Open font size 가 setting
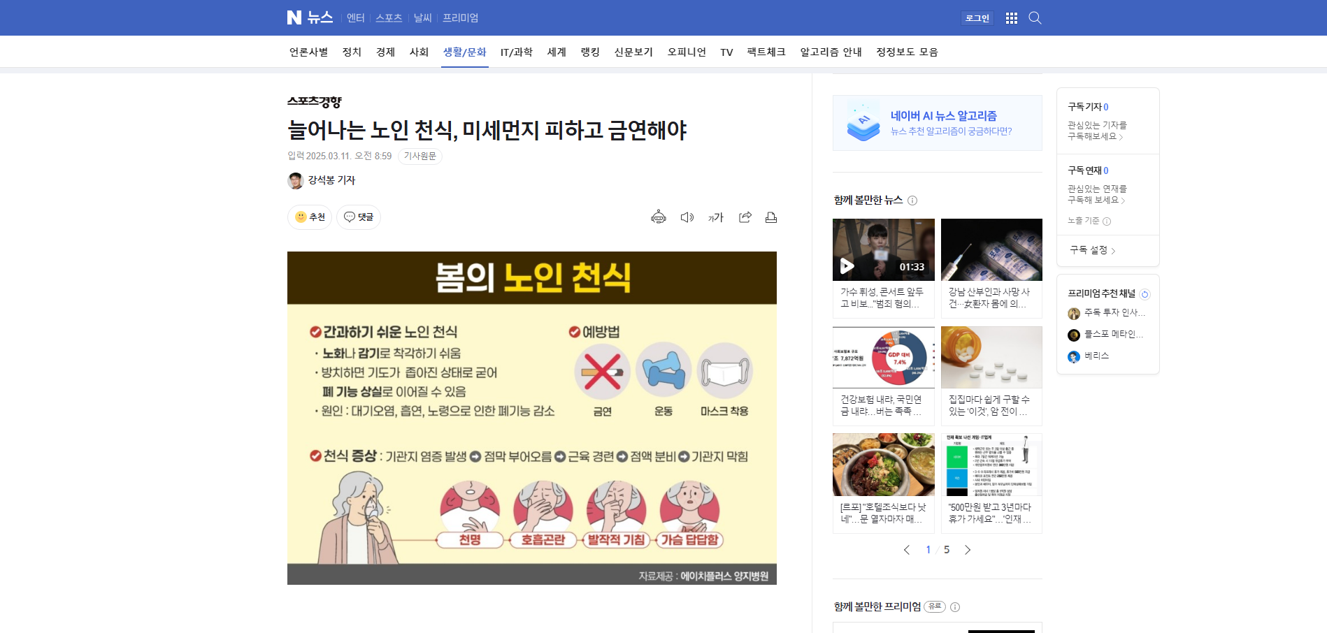This screenshot has width=1327, height=633. (x=715, y=217)
